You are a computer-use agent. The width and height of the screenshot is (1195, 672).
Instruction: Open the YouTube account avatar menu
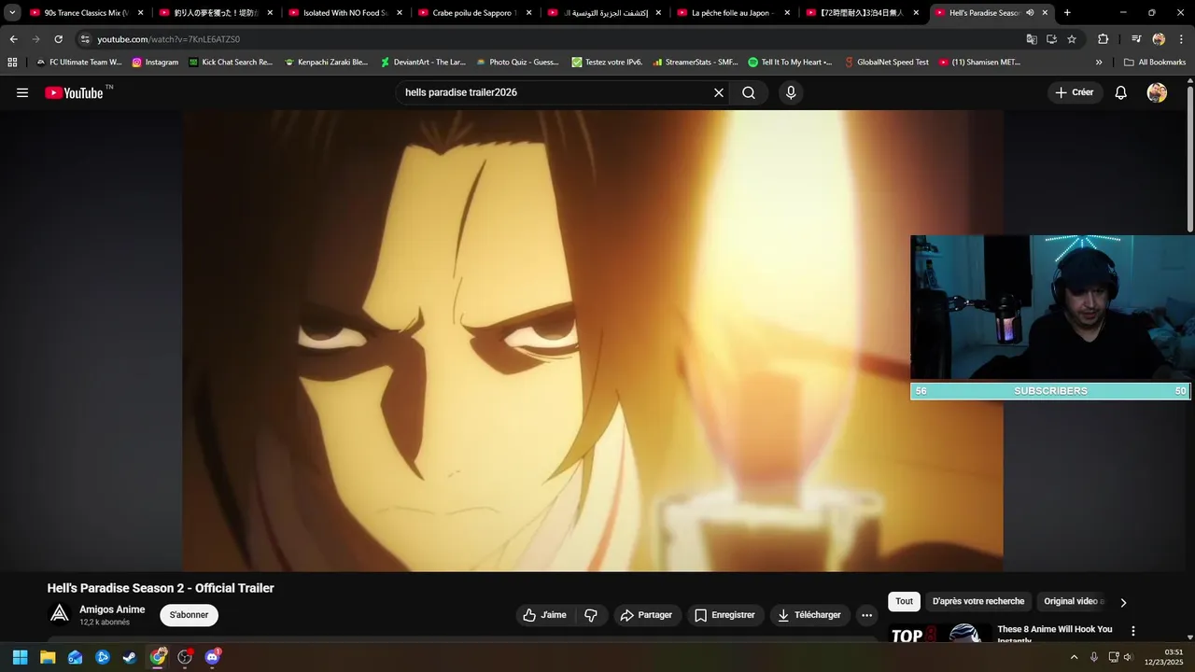pos(1157,92)
